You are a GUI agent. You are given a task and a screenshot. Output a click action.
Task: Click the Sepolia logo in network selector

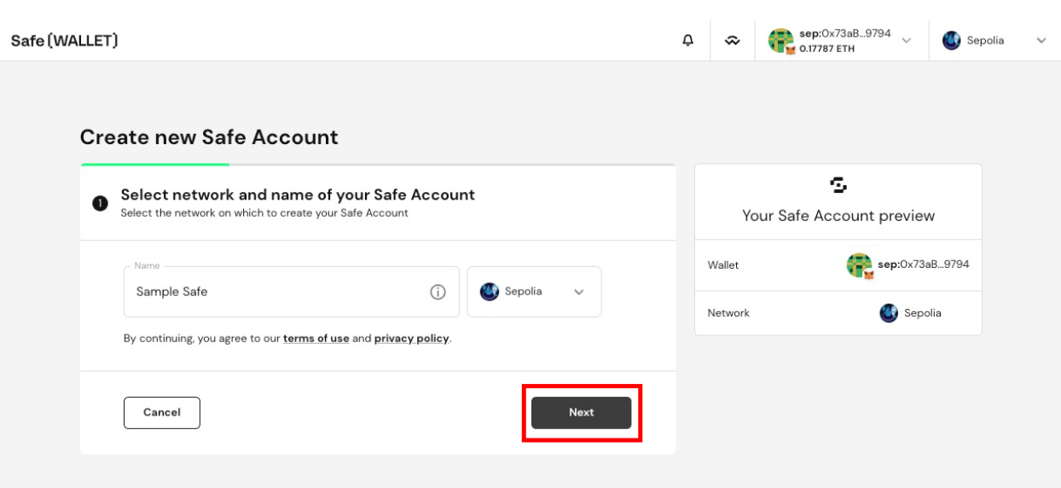click(x=490, y=292)
